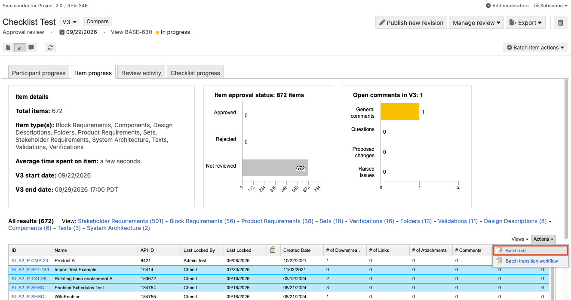Open the V3 version dropdown
Viewport: 571px width, 300px height.
coord(69,21)
